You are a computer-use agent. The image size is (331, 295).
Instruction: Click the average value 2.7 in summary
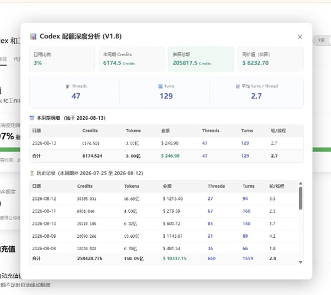point(256,96)
